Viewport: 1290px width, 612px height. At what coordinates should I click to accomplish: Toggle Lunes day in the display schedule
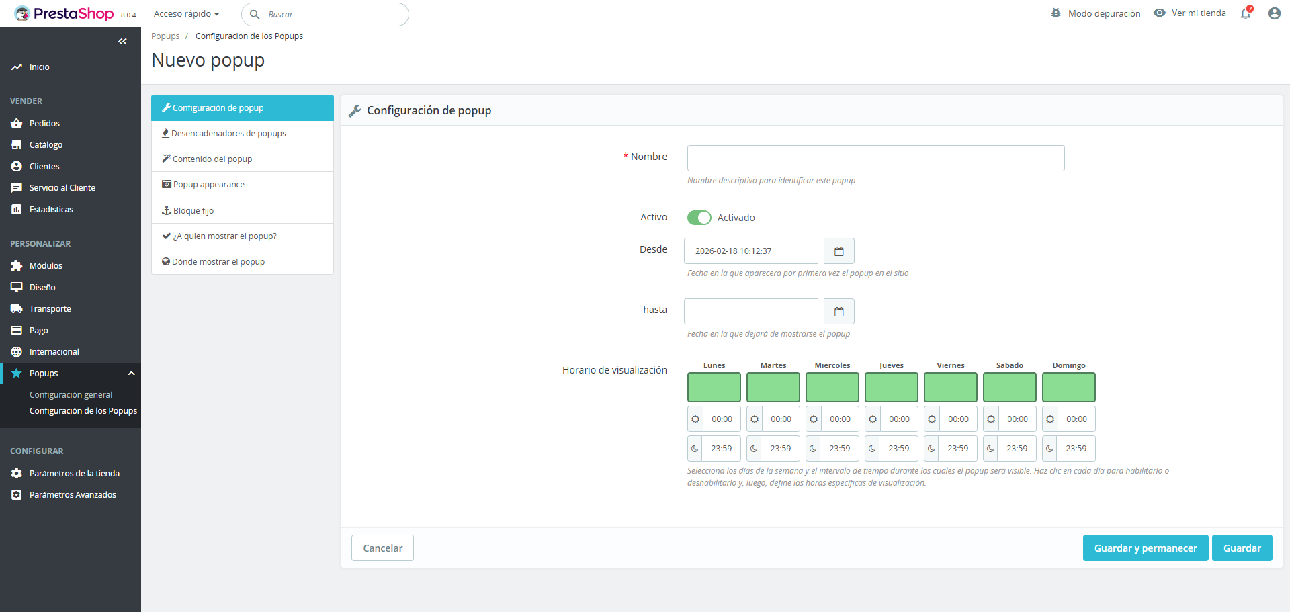[714, 388]
